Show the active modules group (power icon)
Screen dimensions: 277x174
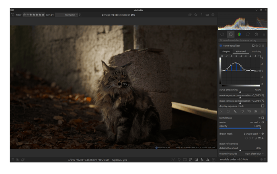click(222, 35)
